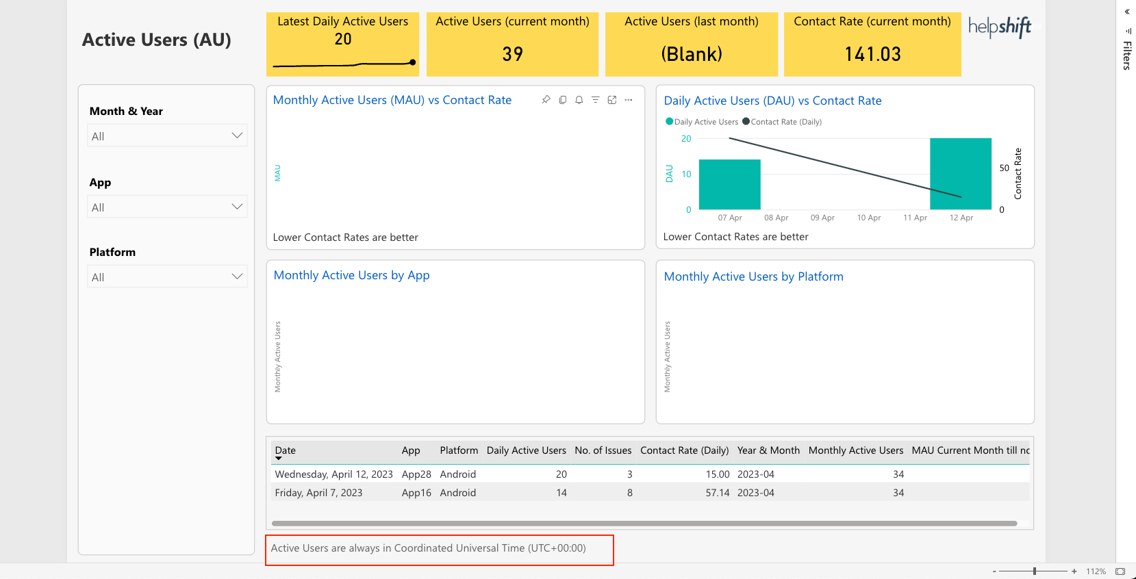
Task: Click the Monthly Active Users by Platform title
Action: pyautogui.click(x=753, y=276)
